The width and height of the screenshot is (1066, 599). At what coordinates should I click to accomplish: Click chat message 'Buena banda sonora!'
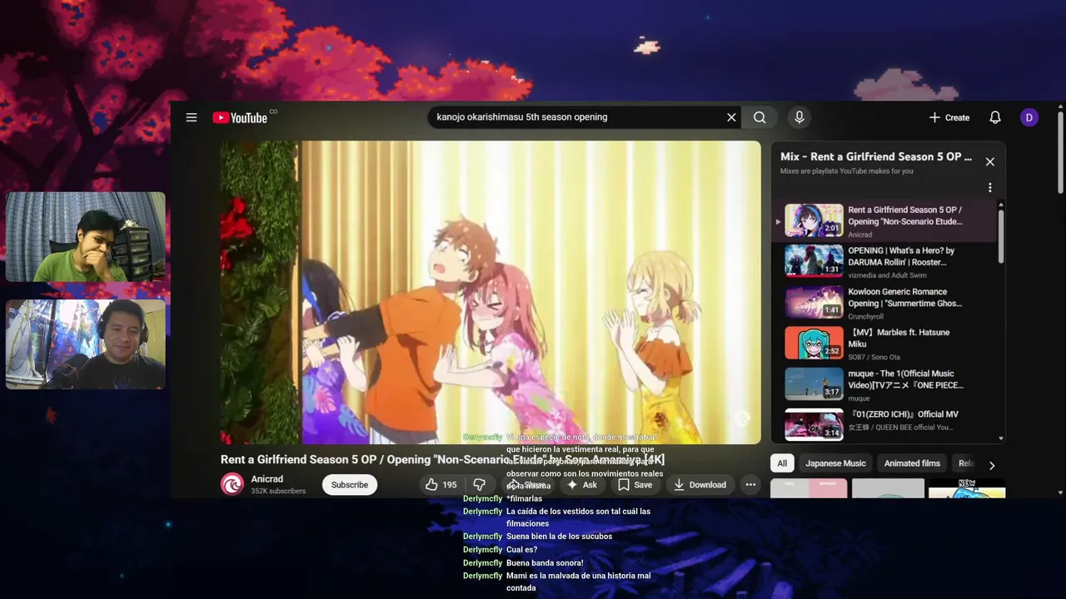[545, 562]
